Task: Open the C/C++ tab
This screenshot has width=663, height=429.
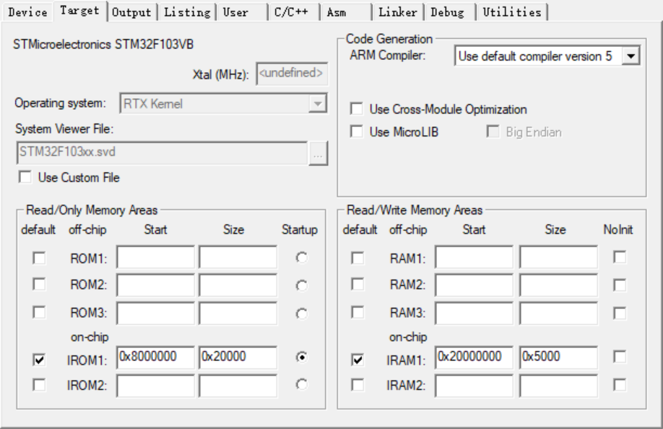Action: 294,12
